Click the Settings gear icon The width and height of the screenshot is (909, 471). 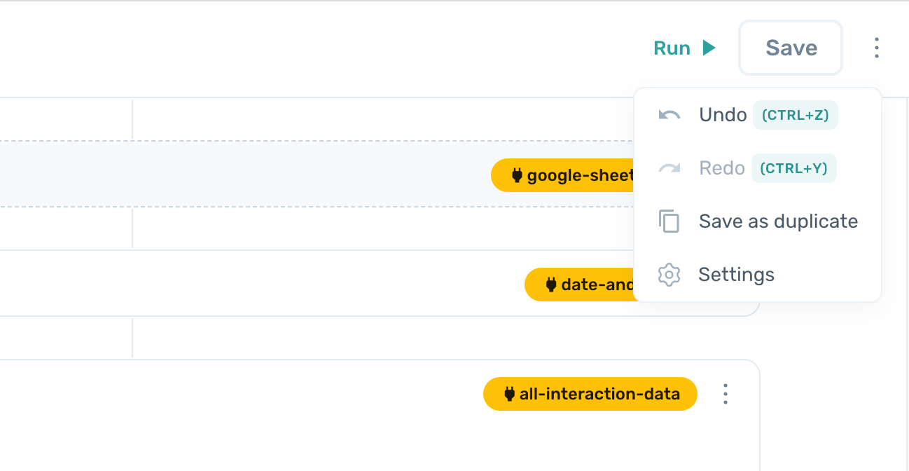click(x=669, y=275)
